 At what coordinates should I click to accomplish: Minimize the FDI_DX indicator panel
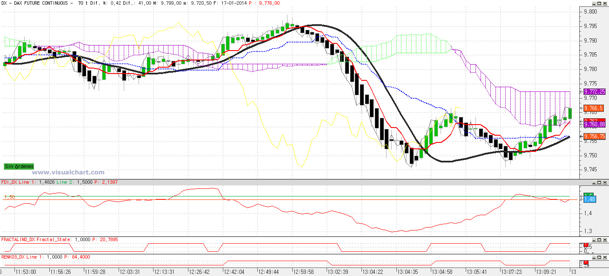click(594, 182)
